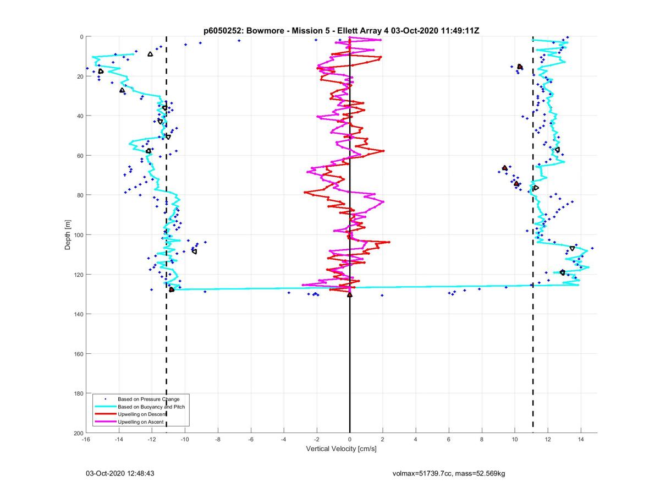Click depth axis tick label '100'

78,235
